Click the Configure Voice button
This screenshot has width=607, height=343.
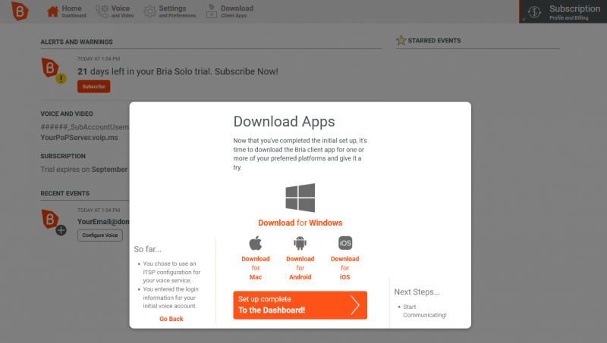pyautogui.click(x=100, y=235)
